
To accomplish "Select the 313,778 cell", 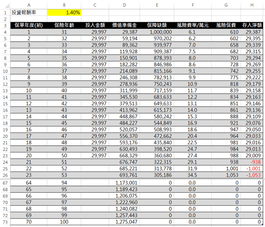I will (x=157, y=169).
